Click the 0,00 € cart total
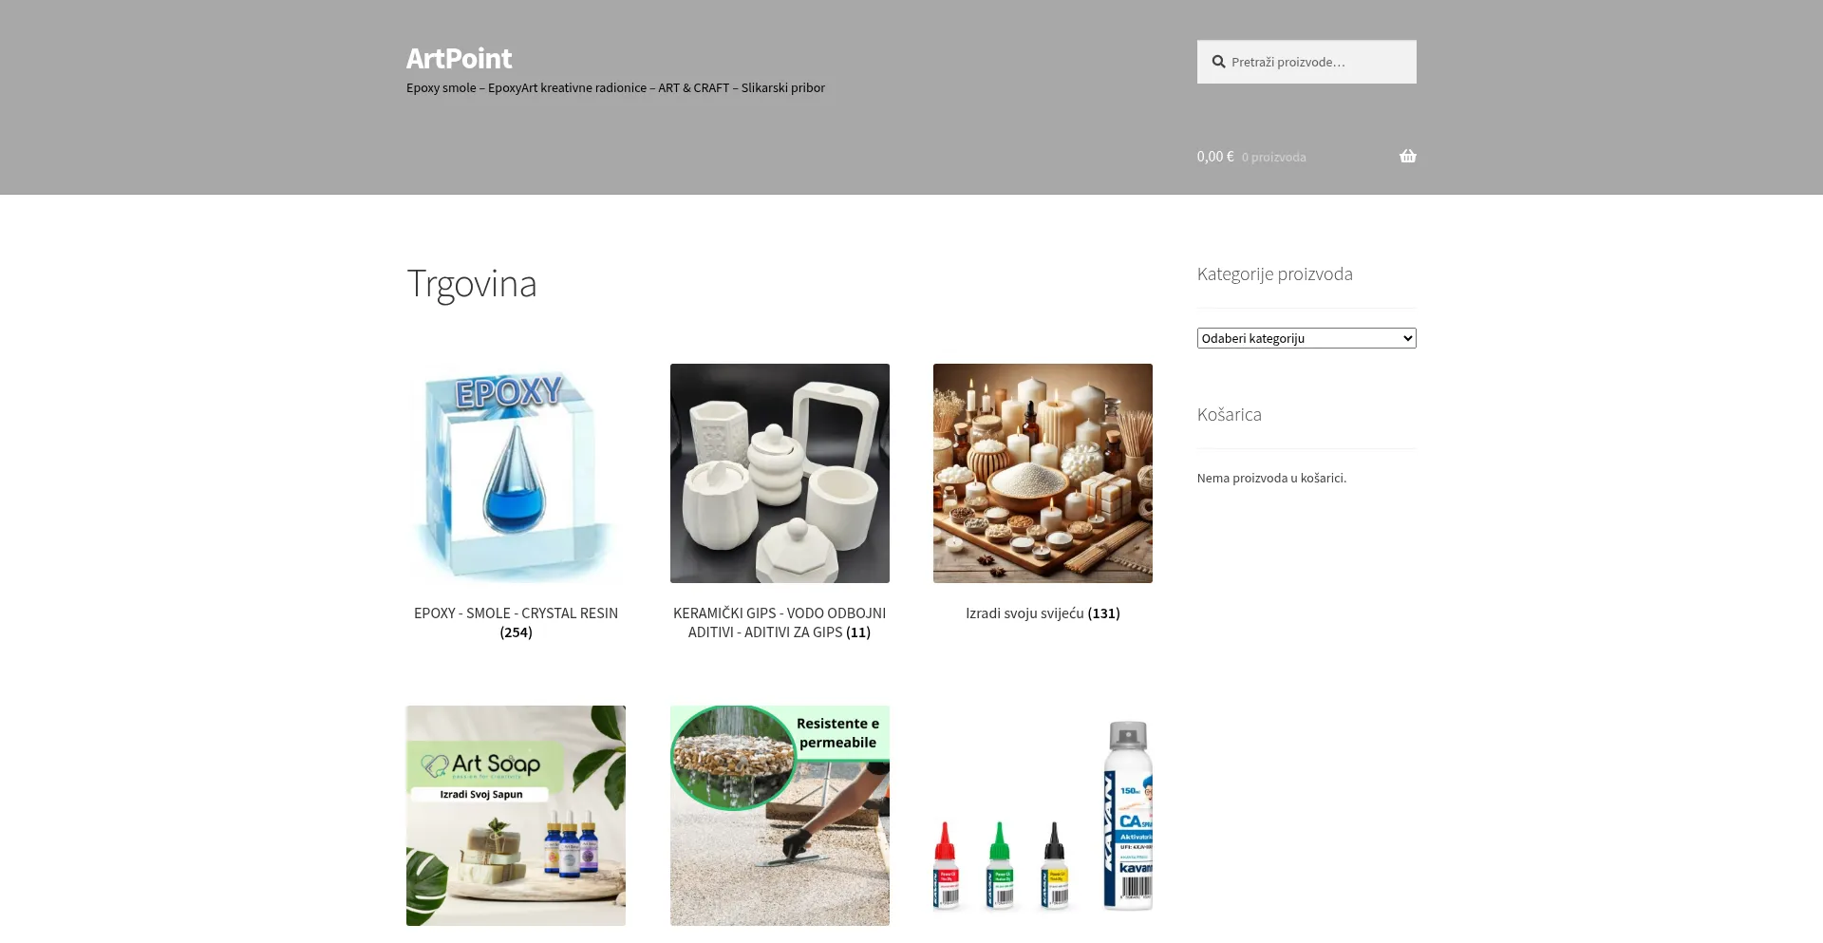1823x943 pixels. [1215, 156]
